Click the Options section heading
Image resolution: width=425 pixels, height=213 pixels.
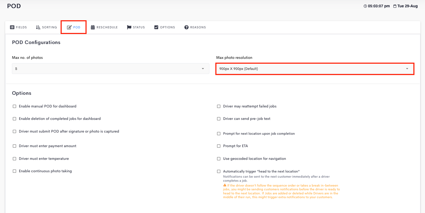point(22,93)
